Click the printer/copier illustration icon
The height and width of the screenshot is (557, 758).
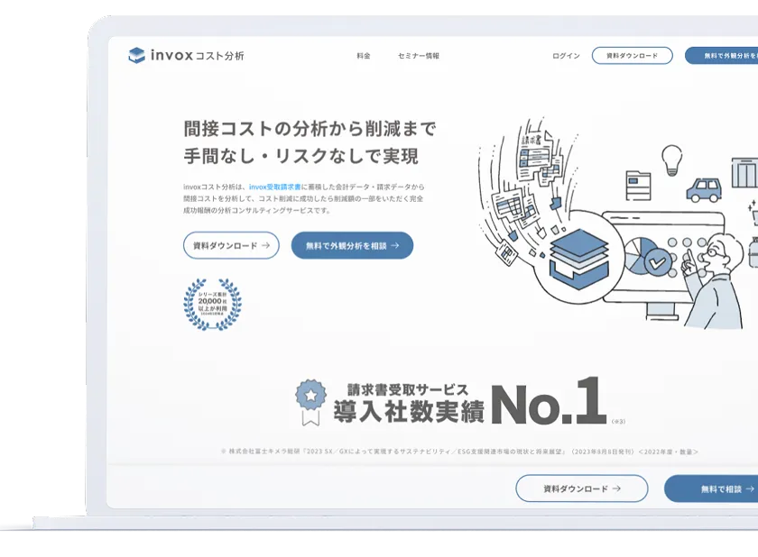pos(638,186)
